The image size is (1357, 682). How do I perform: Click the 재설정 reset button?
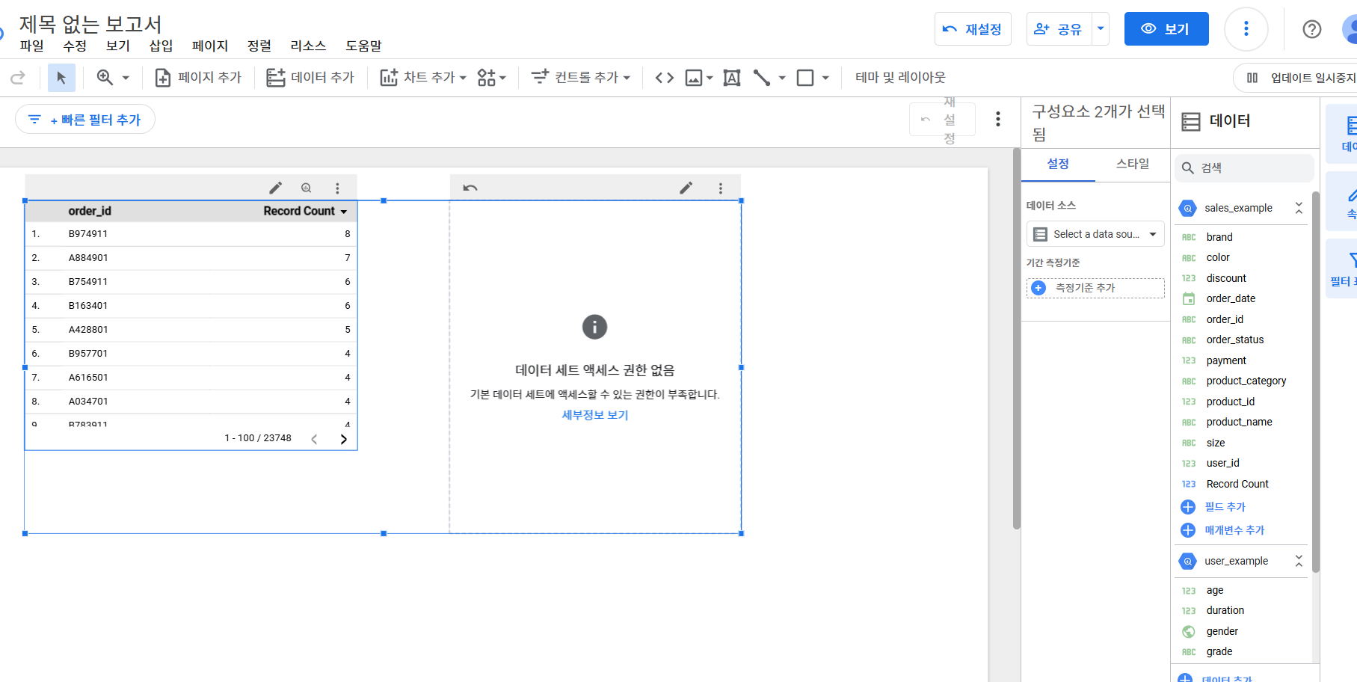[x=973, y=29]
